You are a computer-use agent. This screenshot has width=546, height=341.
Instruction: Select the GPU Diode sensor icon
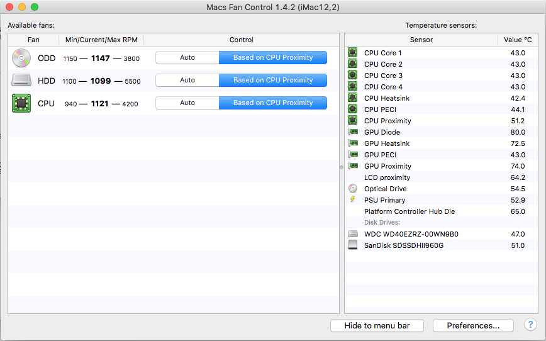tap(353, 132)
